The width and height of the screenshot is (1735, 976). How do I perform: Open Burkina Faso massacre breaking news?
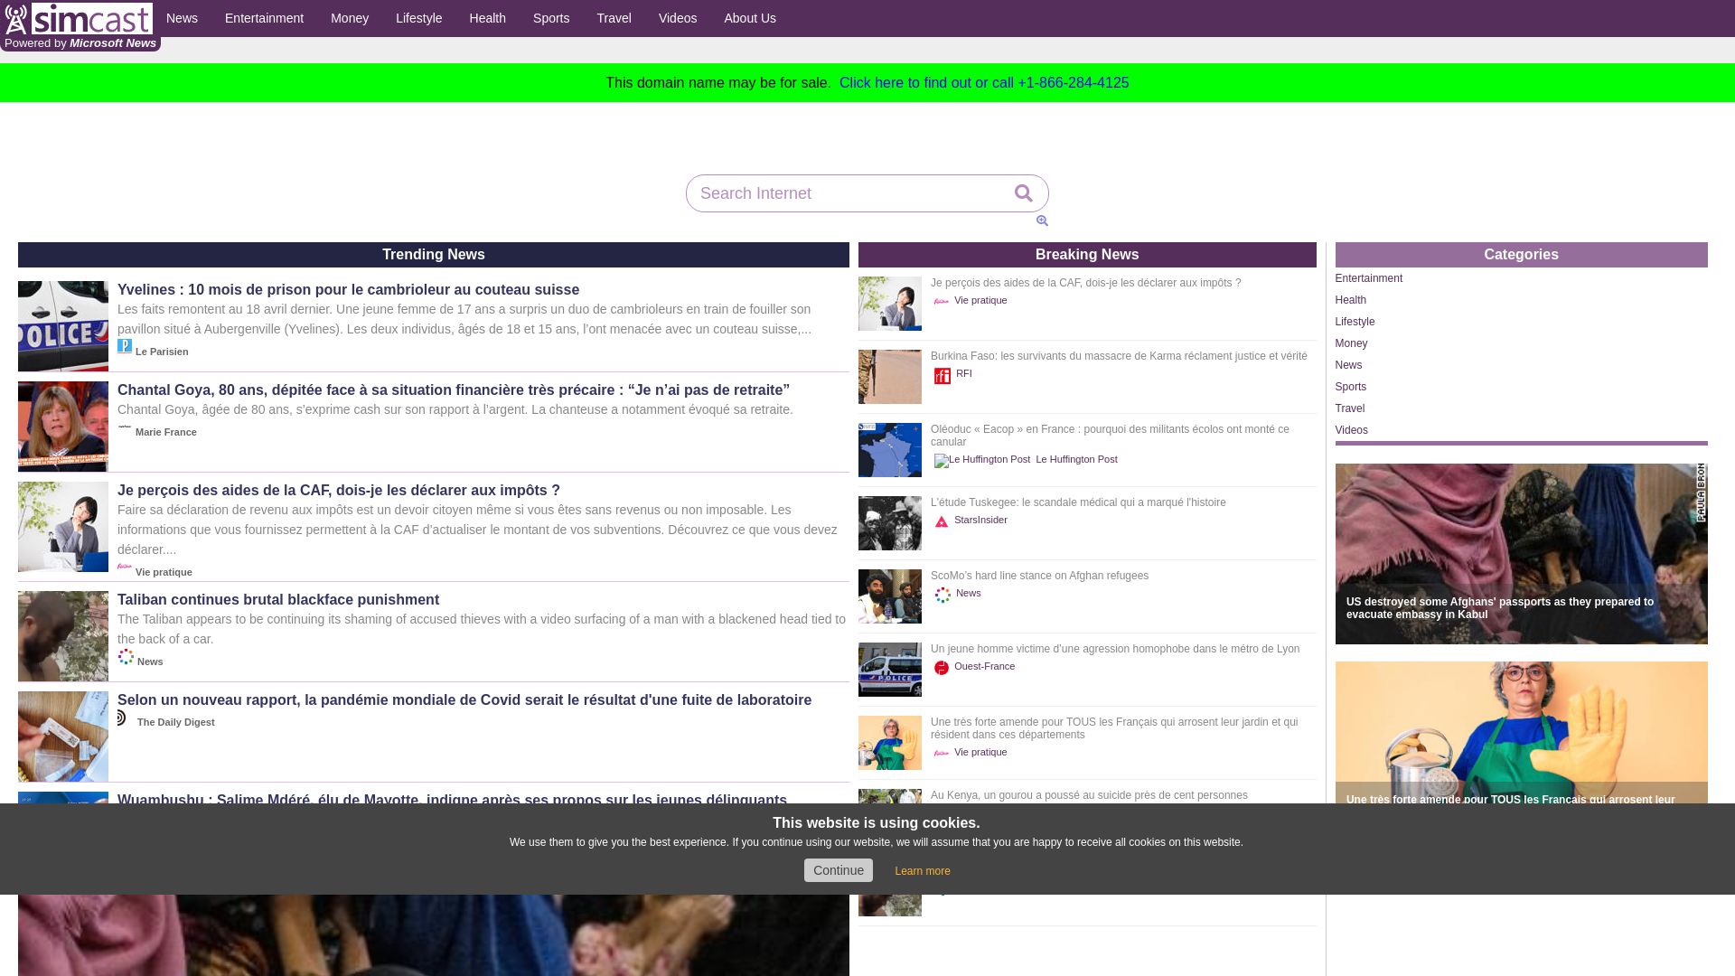[1119, 356]
